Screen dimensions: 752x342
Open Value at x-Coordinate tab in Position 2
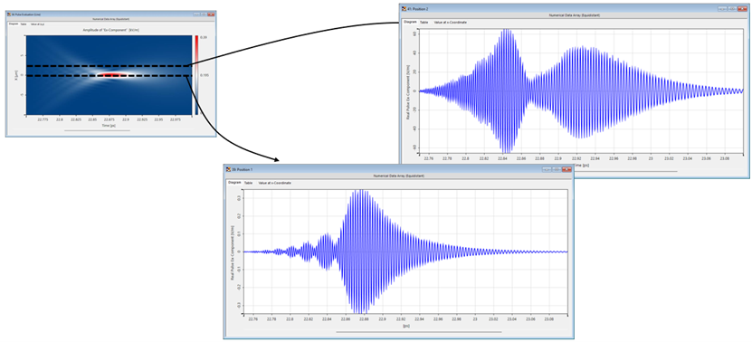click(451, 22)
